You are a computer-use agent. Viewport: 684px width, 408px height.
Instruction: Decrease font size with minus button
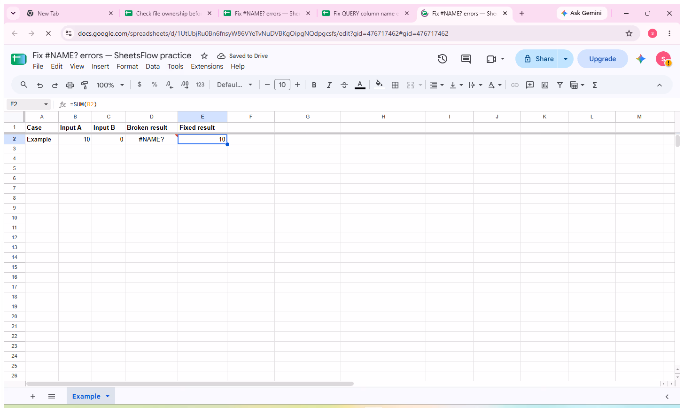pos(267,85)
